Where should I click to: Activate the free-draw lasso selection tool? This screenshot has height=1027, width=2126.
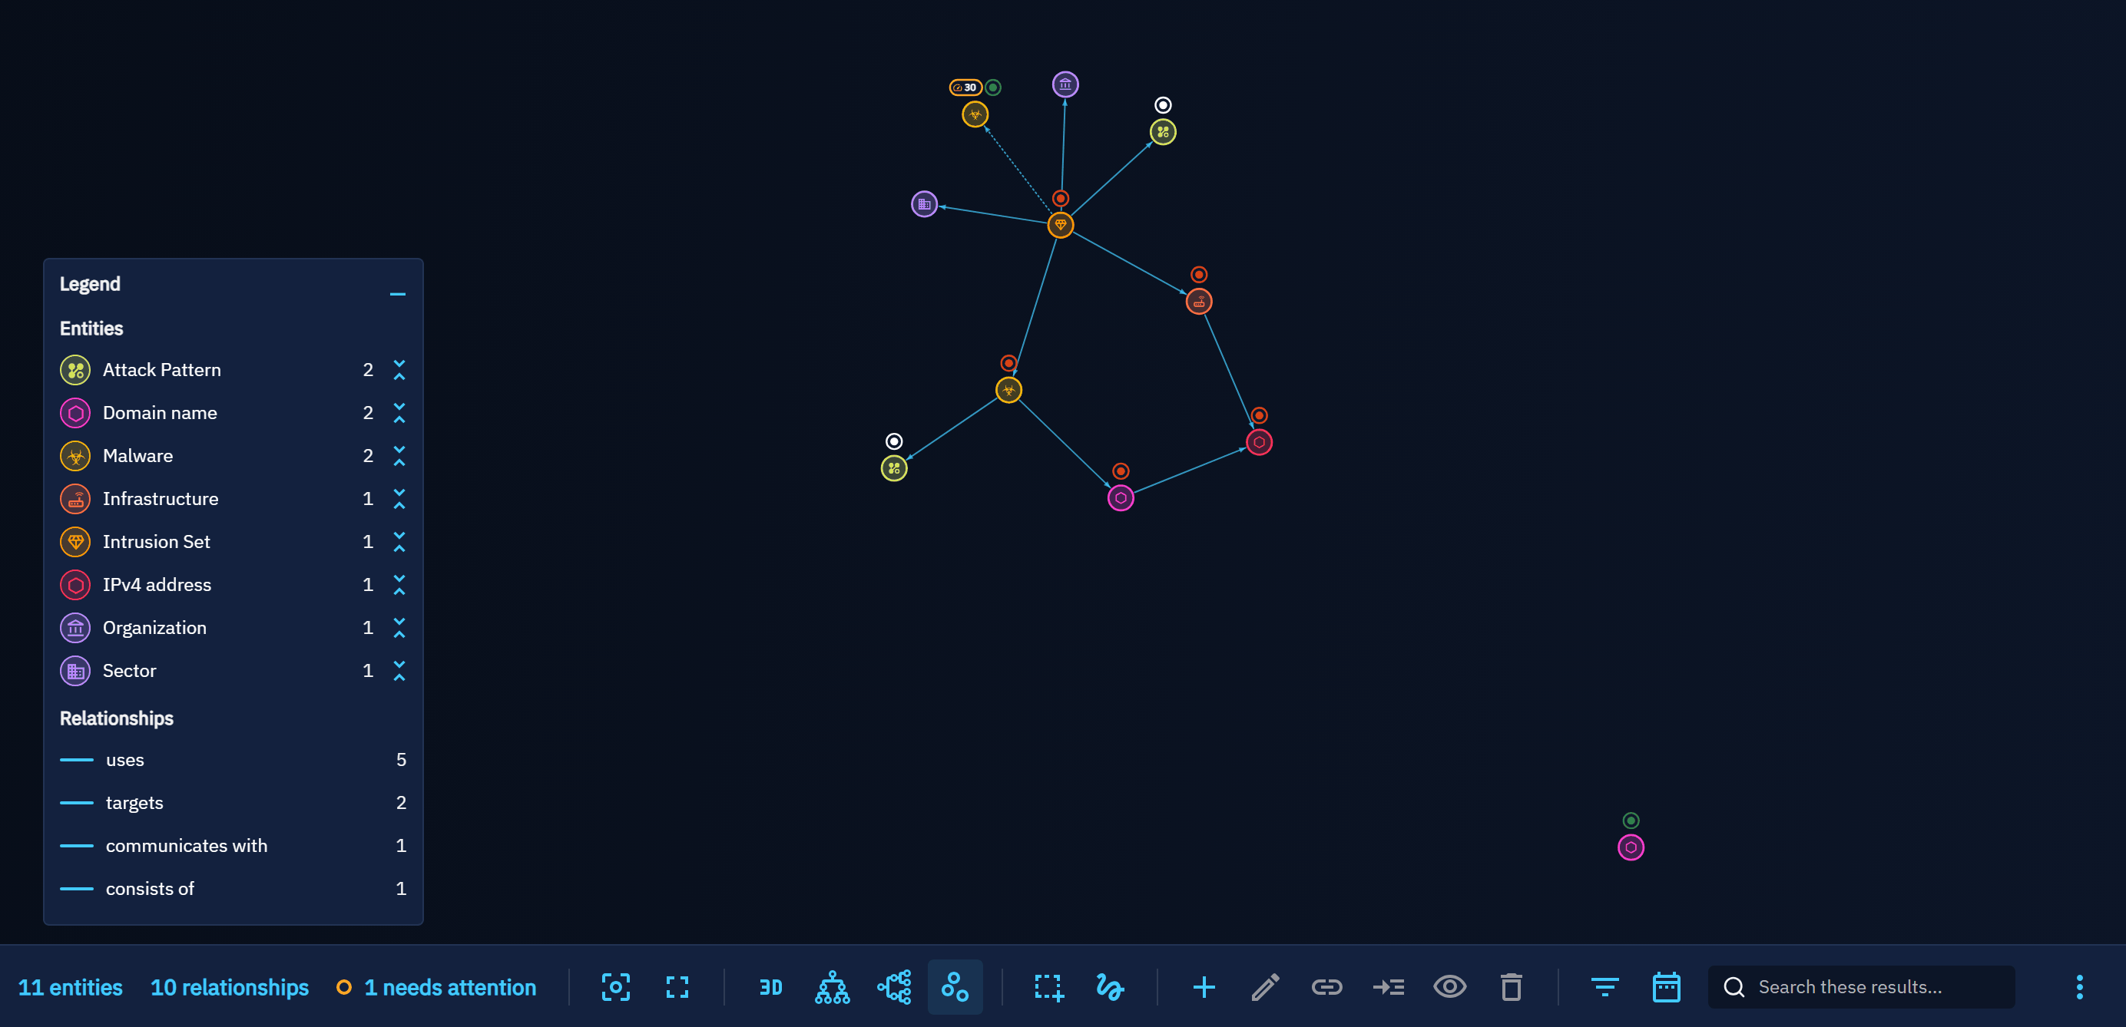point(1110,986)
